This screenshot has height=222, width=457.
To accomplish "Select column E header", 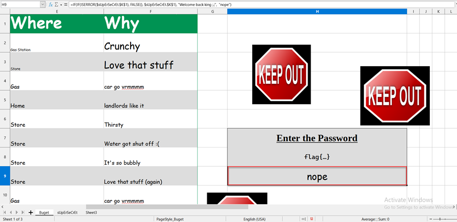I will tap(57, 11).
